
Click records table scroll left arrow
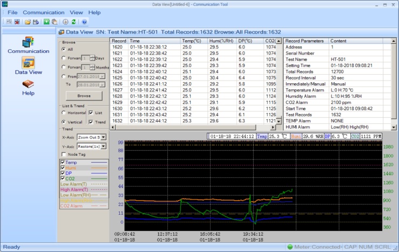113,127
